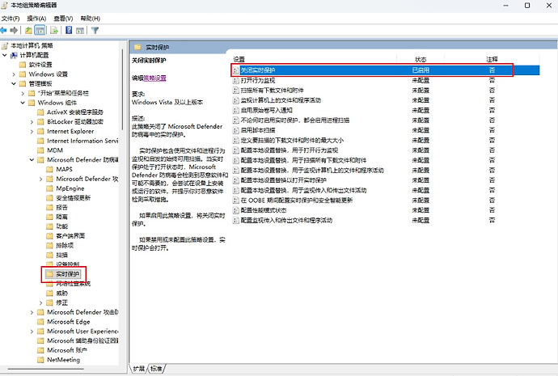Screen dimensions: 558x376
Task: Click the Export list toolbar icon
Action: pos(54,30)
